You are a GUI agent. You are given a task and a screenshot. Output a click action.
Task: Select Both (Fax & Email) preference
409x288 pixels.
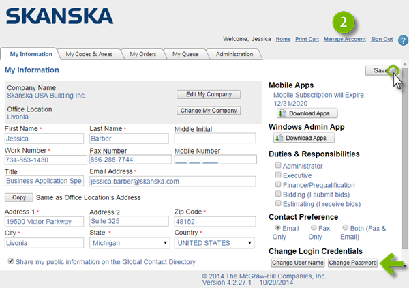(346, 228)
